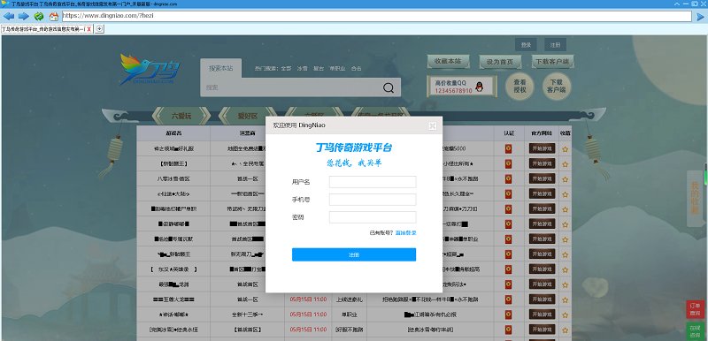Click 上线送豪礼 cell in 至尊火龙 row
708x341 pixels.
click(350, 299)
